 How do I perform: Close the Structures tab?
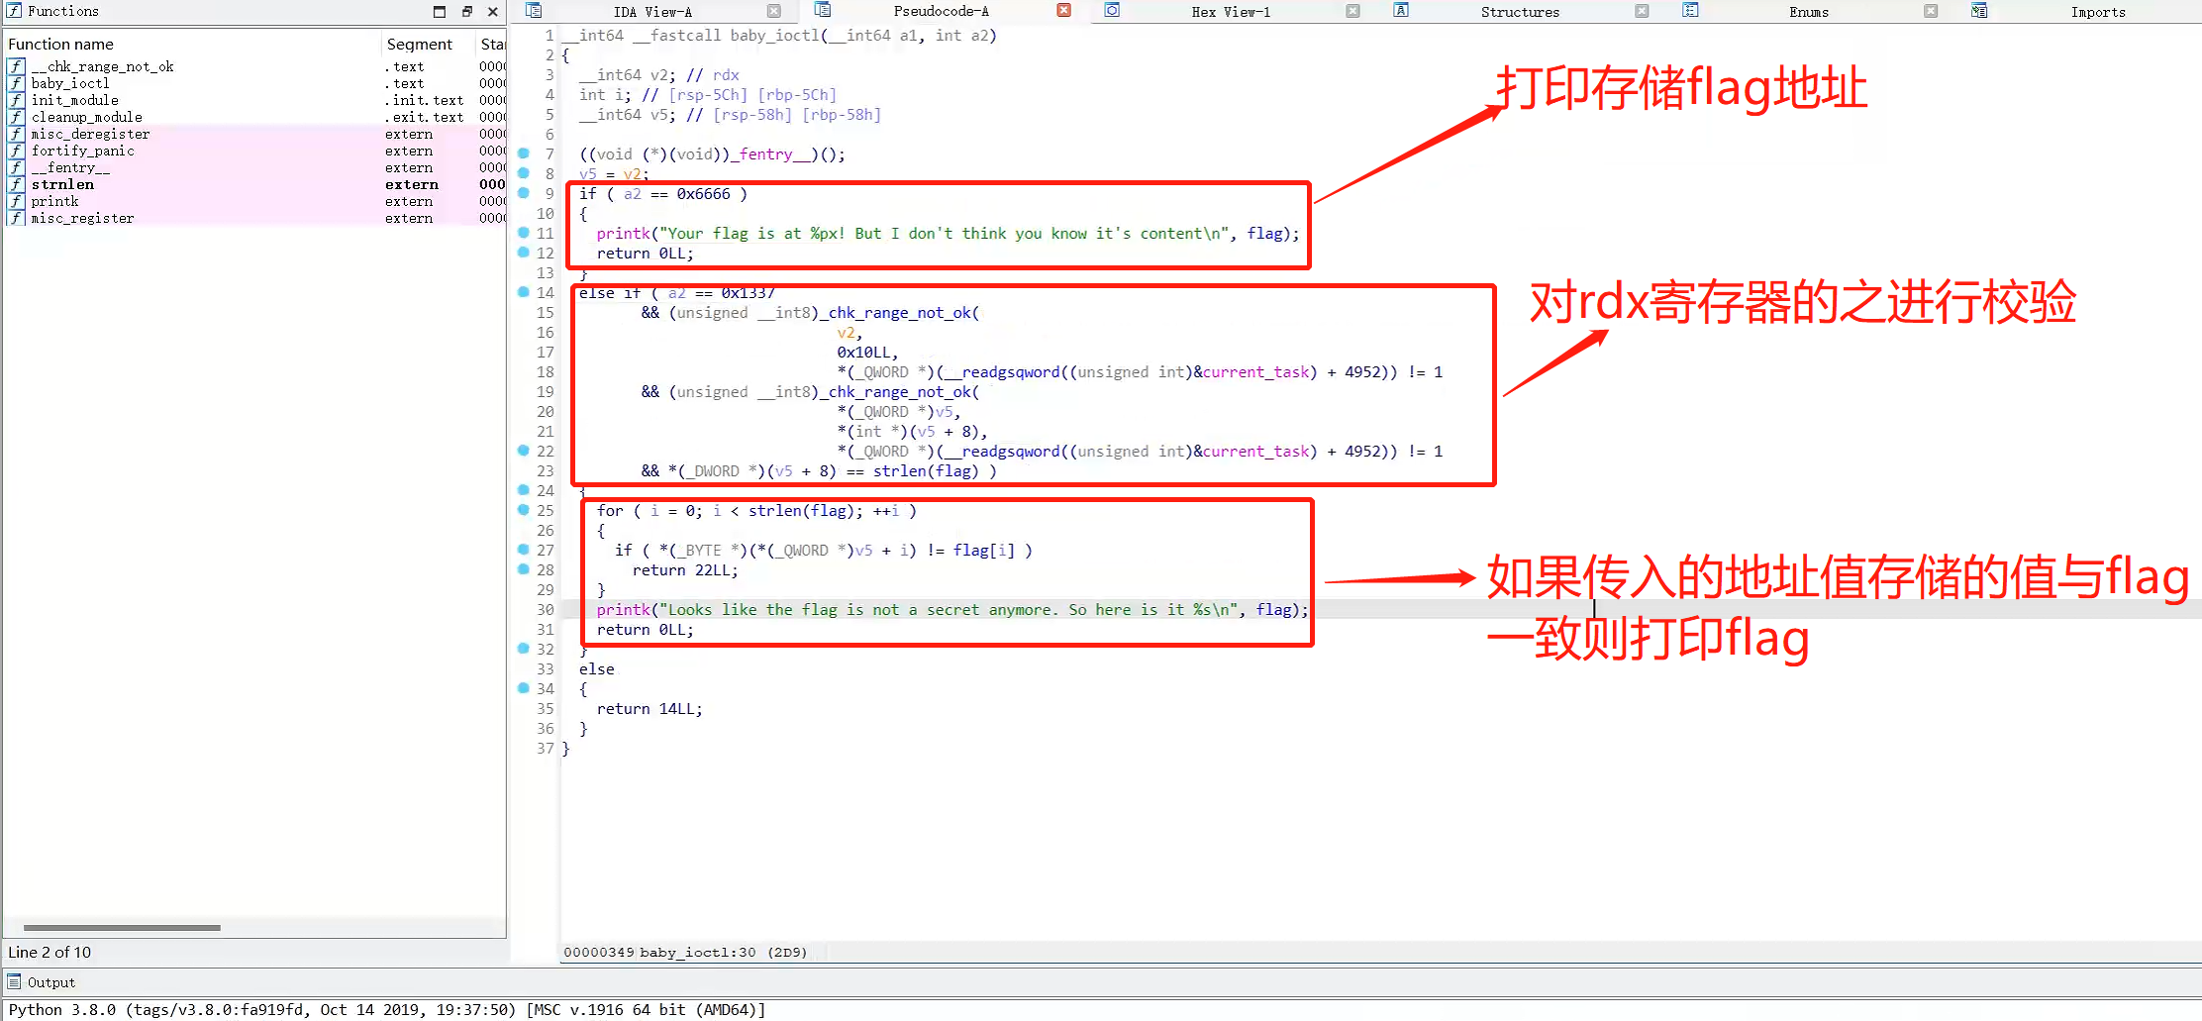1642,11
